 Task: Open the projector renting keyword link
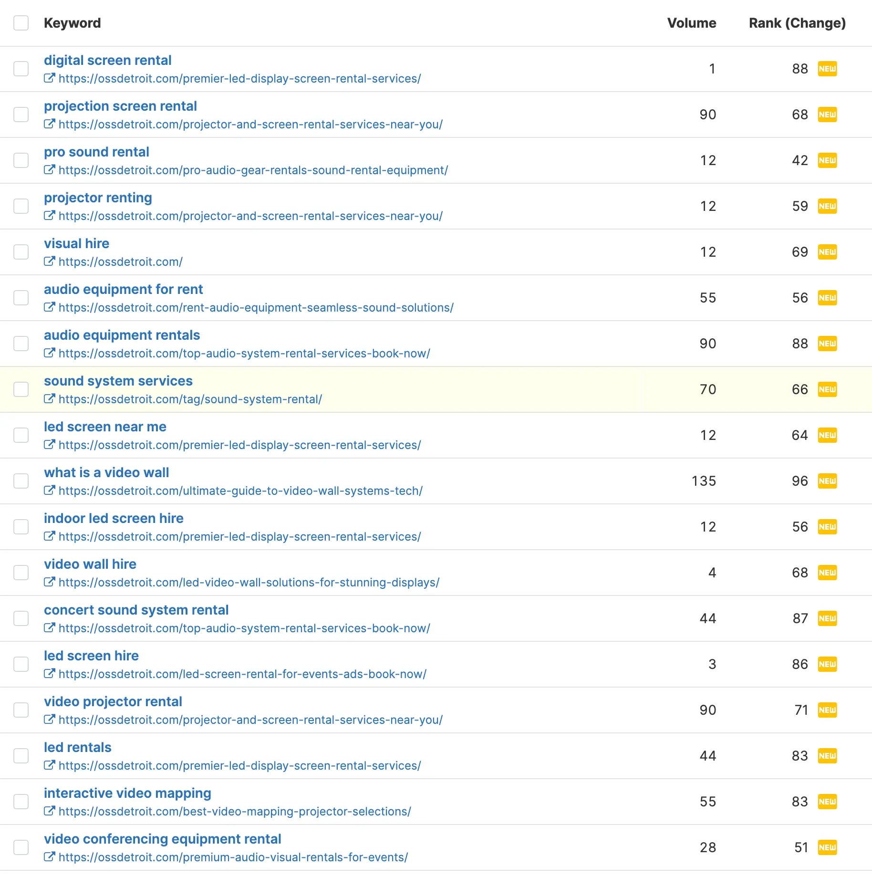98,198
